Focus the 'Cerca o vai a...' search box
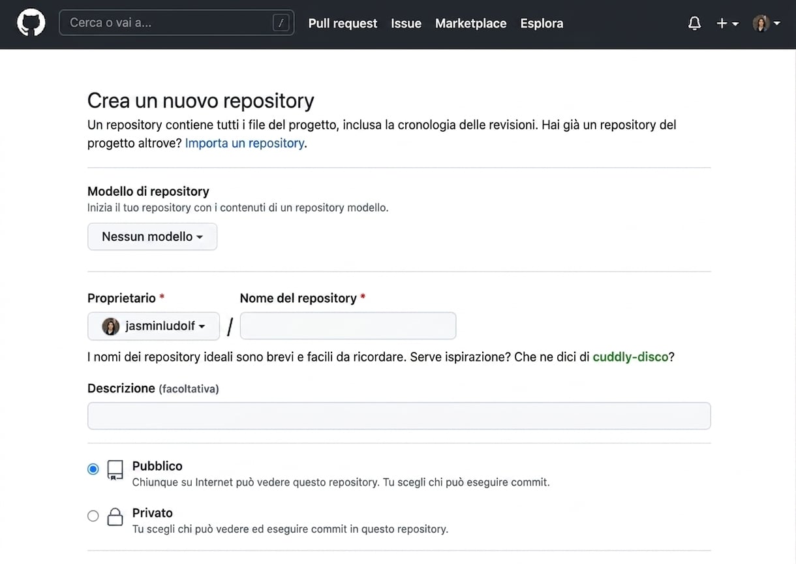 click(176, 23)
